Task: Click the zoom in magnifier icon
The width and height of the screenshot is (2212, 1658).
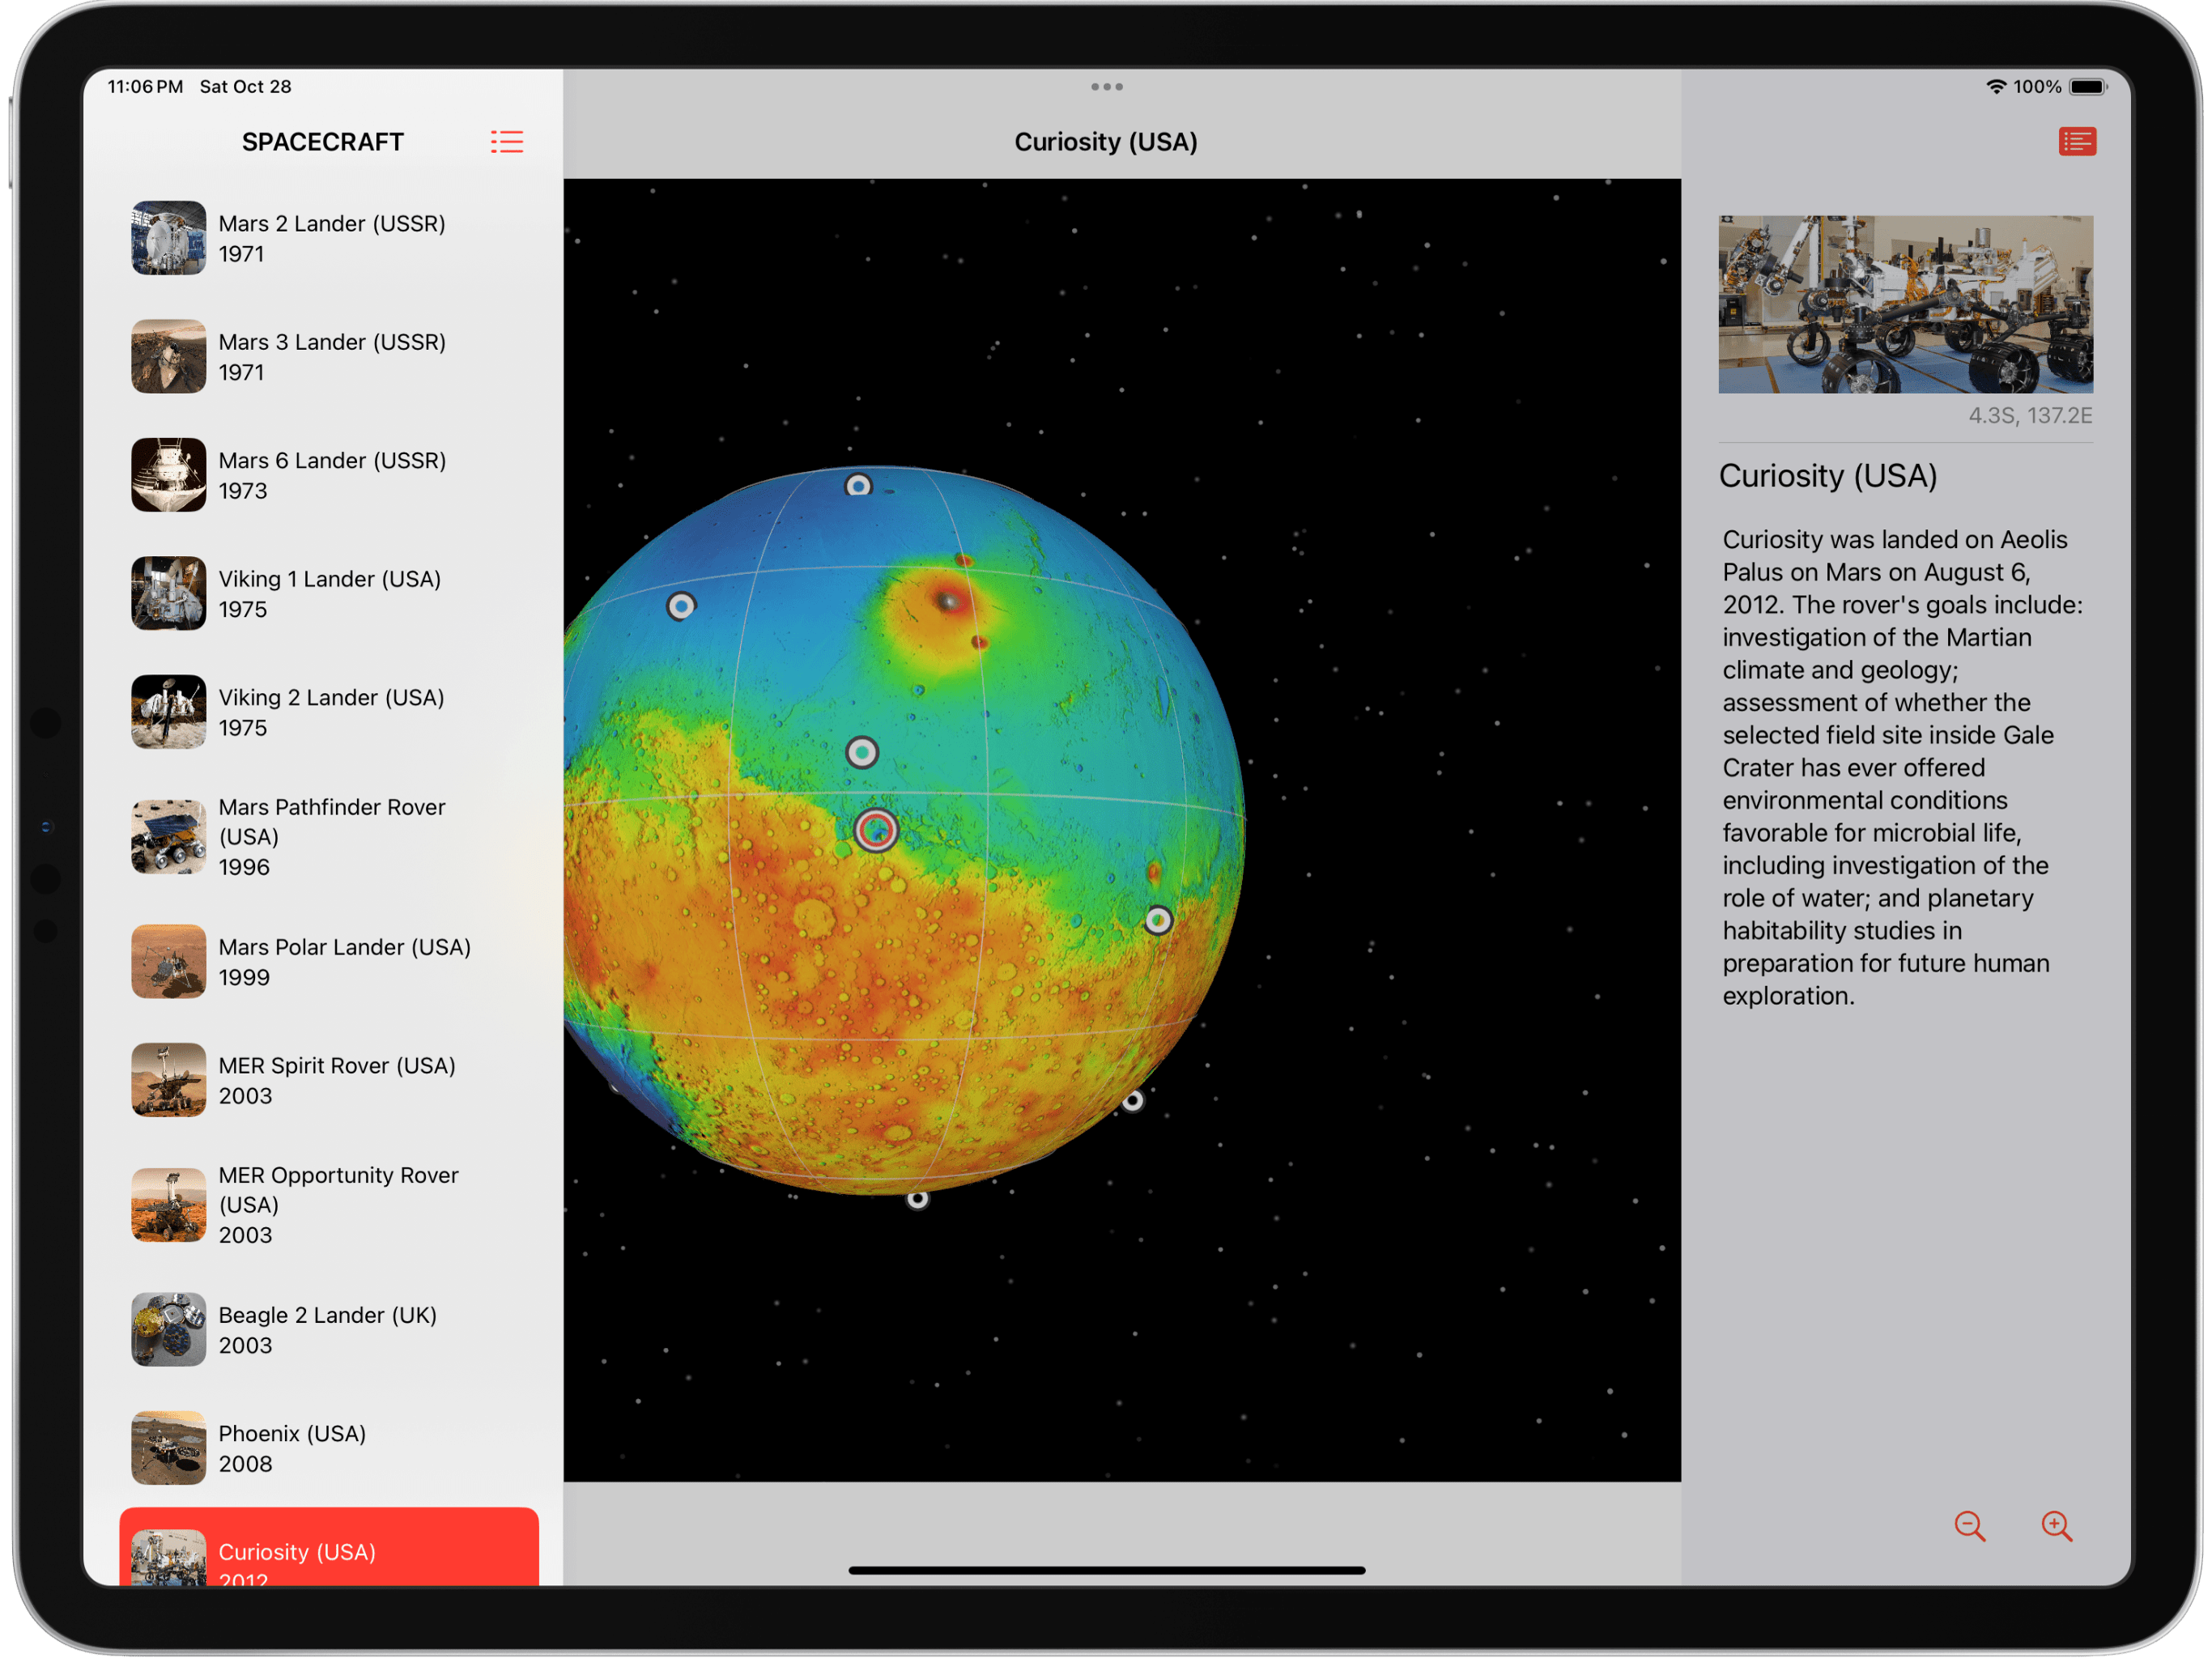Action: 2056,1525
